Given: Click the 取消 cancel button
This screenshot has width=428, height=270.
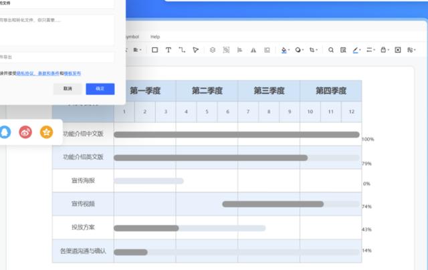Looking at the screenshot, I should [x=68, y=89].
